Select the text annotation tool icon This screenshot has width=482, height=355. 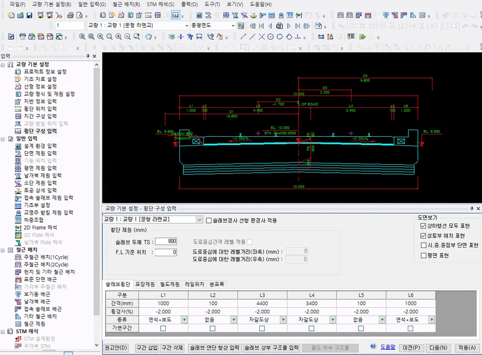tap(190, 37)
